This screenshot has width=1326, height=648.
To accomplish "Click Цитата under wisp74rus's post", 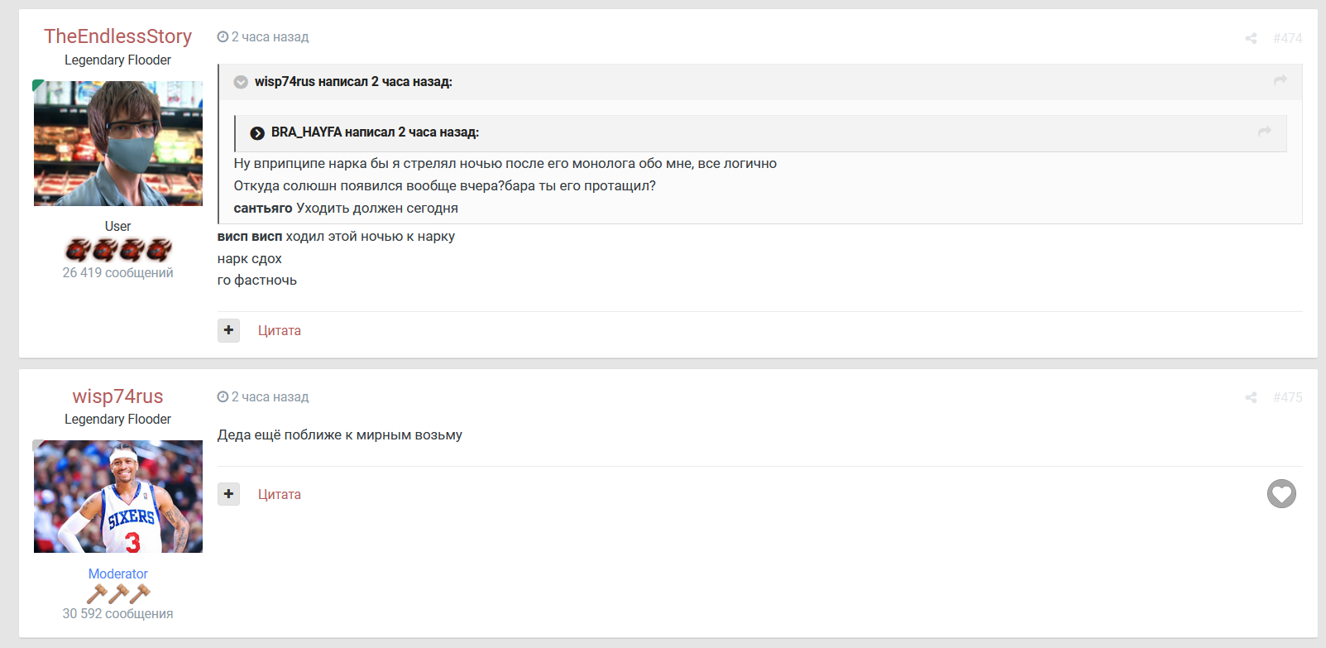I will point(280,494).
